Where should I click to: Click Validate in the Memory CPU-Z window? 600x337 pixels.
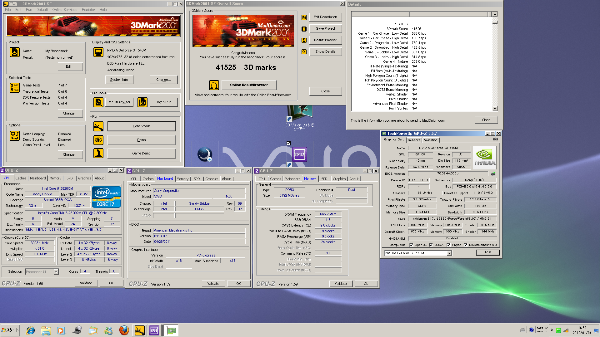(341, 284)
